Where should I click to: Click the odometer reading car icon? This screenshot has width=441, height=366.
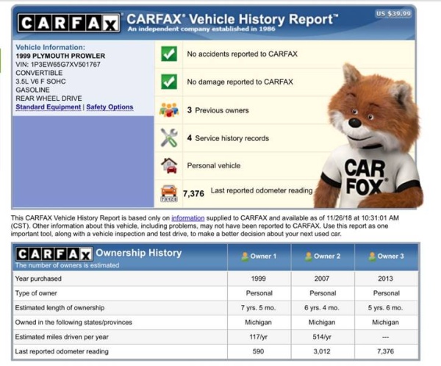tap(169, 193)
